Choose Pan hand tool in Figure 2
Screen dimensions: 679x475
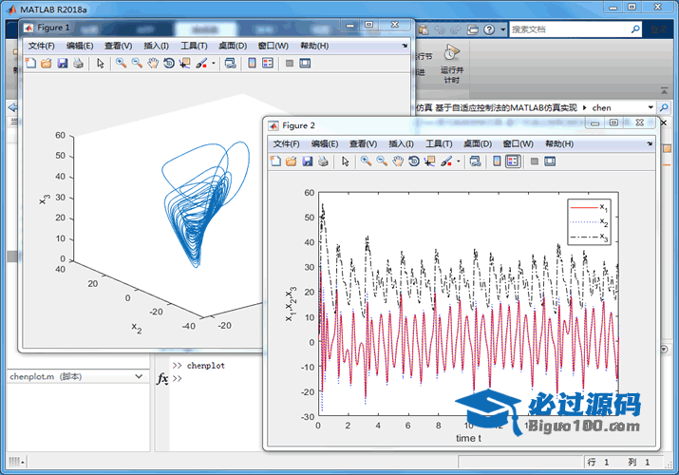pos(398,161)
